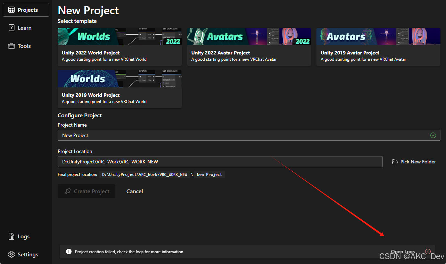Click the final location path 'D:\UnityProject\VRC_Work\VRC_WORK_NEW'
This screenshot has height=264, width=446.
(x=144, y=174)
